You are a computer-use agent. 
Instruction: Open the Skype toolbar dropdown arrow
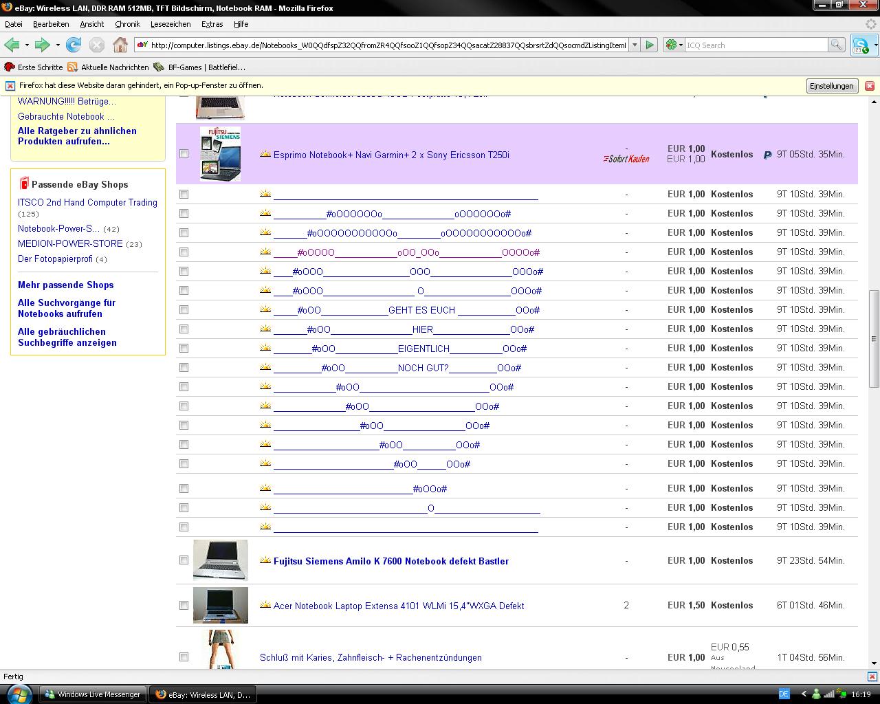tap(874, 45)
